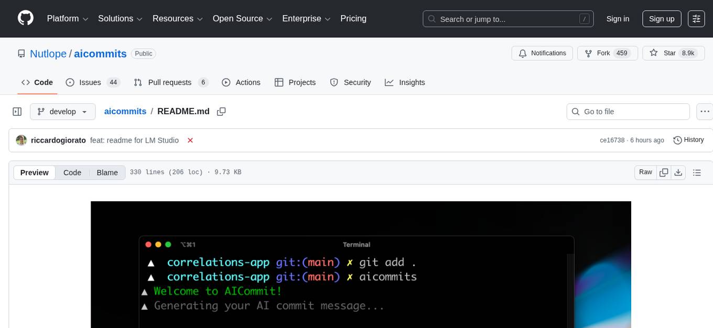The width and height of the screenshot is (713, 328).
Task: Focus the Go to file search box
Action: 628,112
